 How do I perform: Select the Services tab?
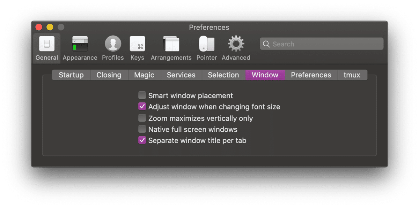click(181, 75)
